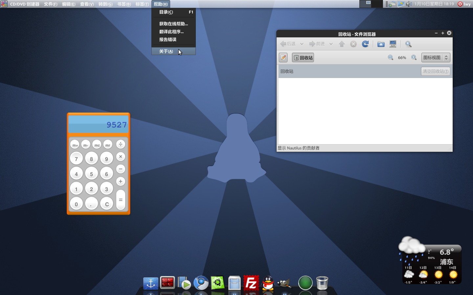
Task: Open the 编辑(E) menu
Action: click(x=69, y=4)
